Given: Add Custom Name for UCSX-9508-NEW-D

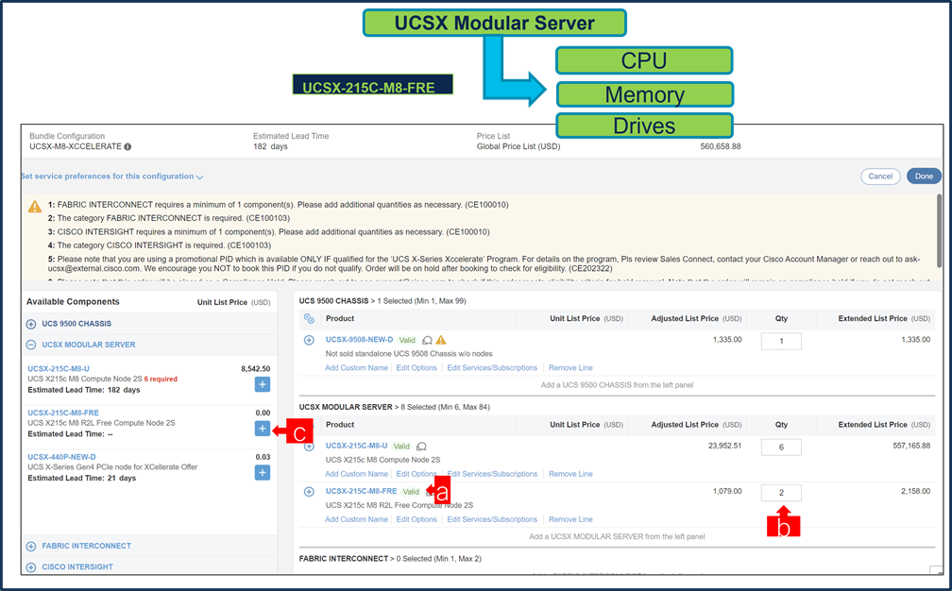Looking at the screenshot, I should pos(356,367).
